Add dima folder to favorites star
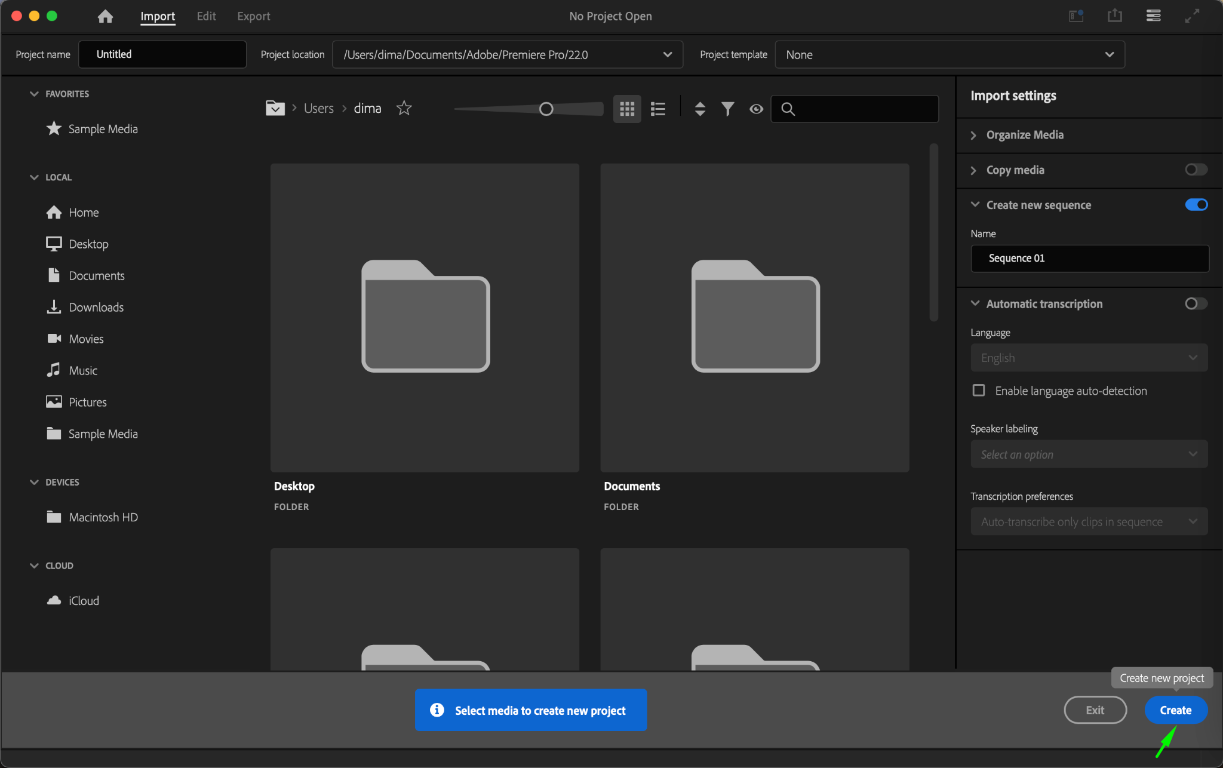 tap(404, 108)
